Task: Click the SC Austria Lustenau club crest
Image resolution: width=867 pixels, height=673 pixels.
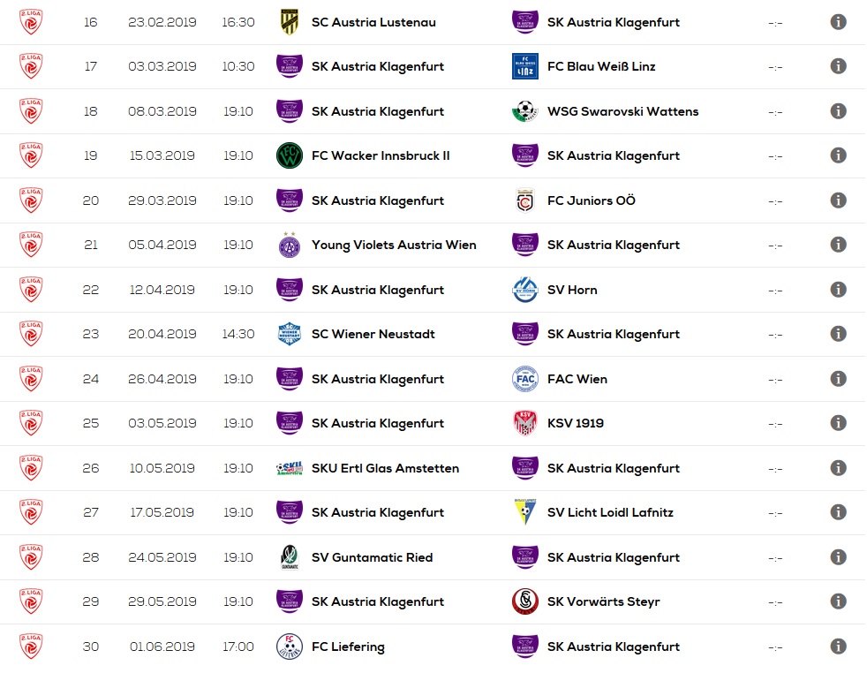Action: (x=290, y=22)
